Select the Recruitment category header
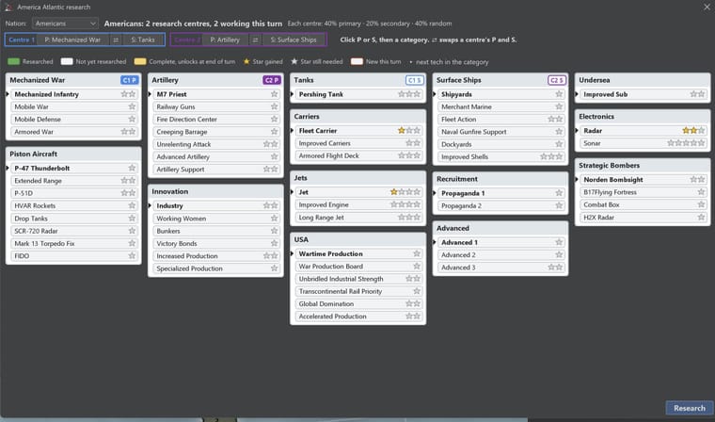Screen dimensions: 715x422 point(500,179)
